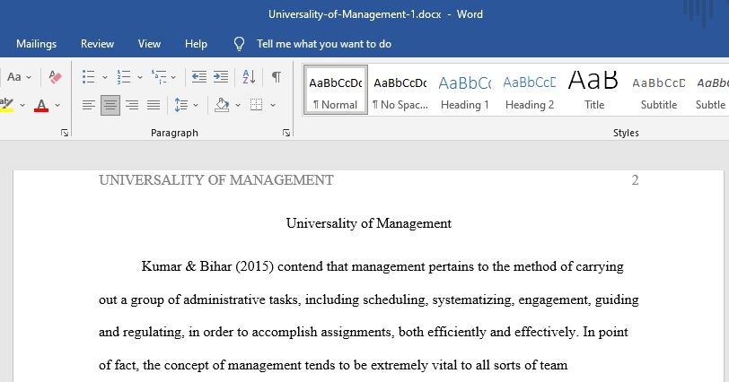Apply yellow text highlight color
The height and width of the screenshot is (382, 729).
pos(6,105)
